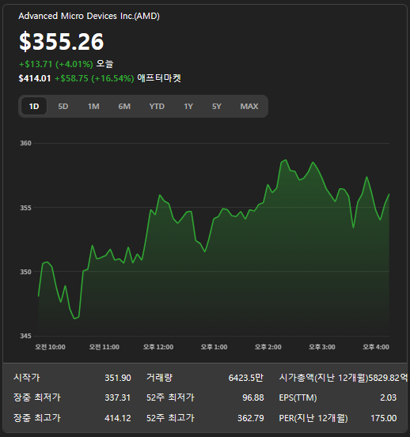The image size is (410, 437).
Task: Click the $355.26 current price
Action: 62,42
